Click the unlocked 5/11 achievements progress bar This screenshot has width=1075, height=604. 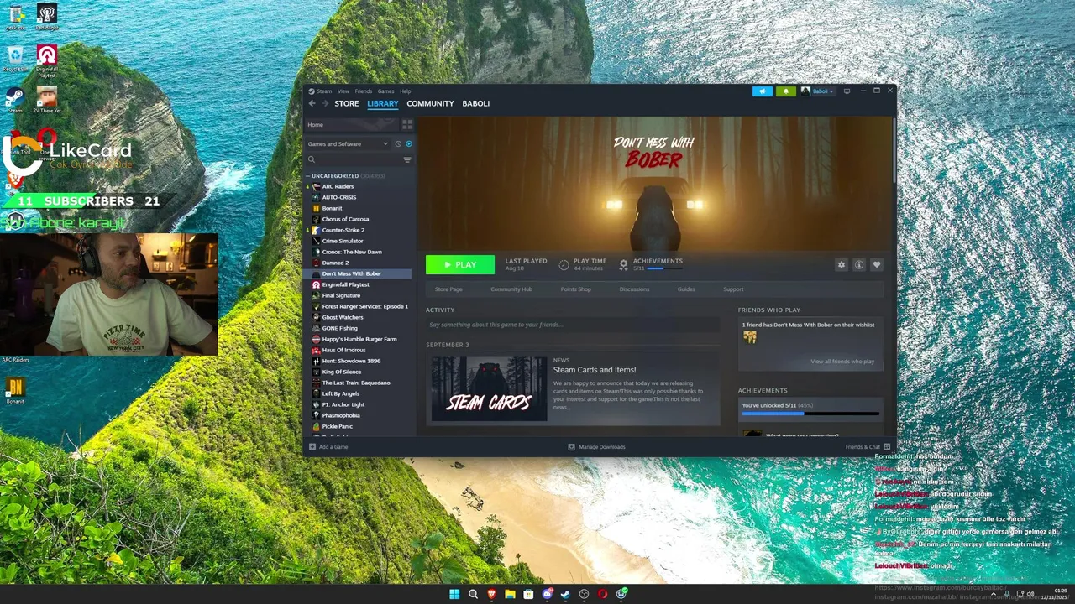click(x=810, y=414)
